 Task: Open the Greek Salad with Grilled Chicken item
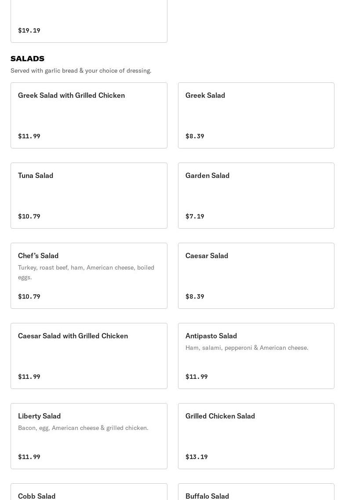[89, 115]
